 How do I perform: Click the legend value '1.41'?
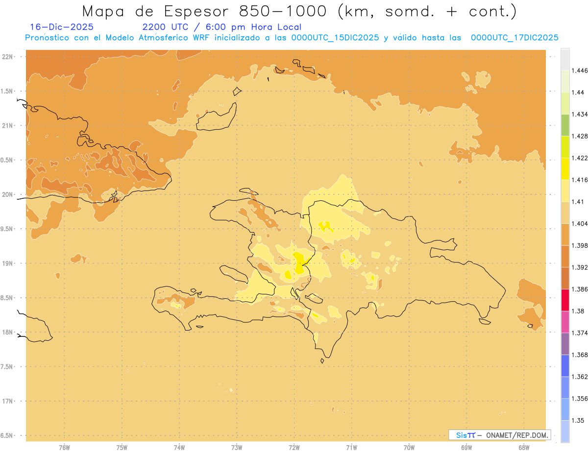coord(578,202)
